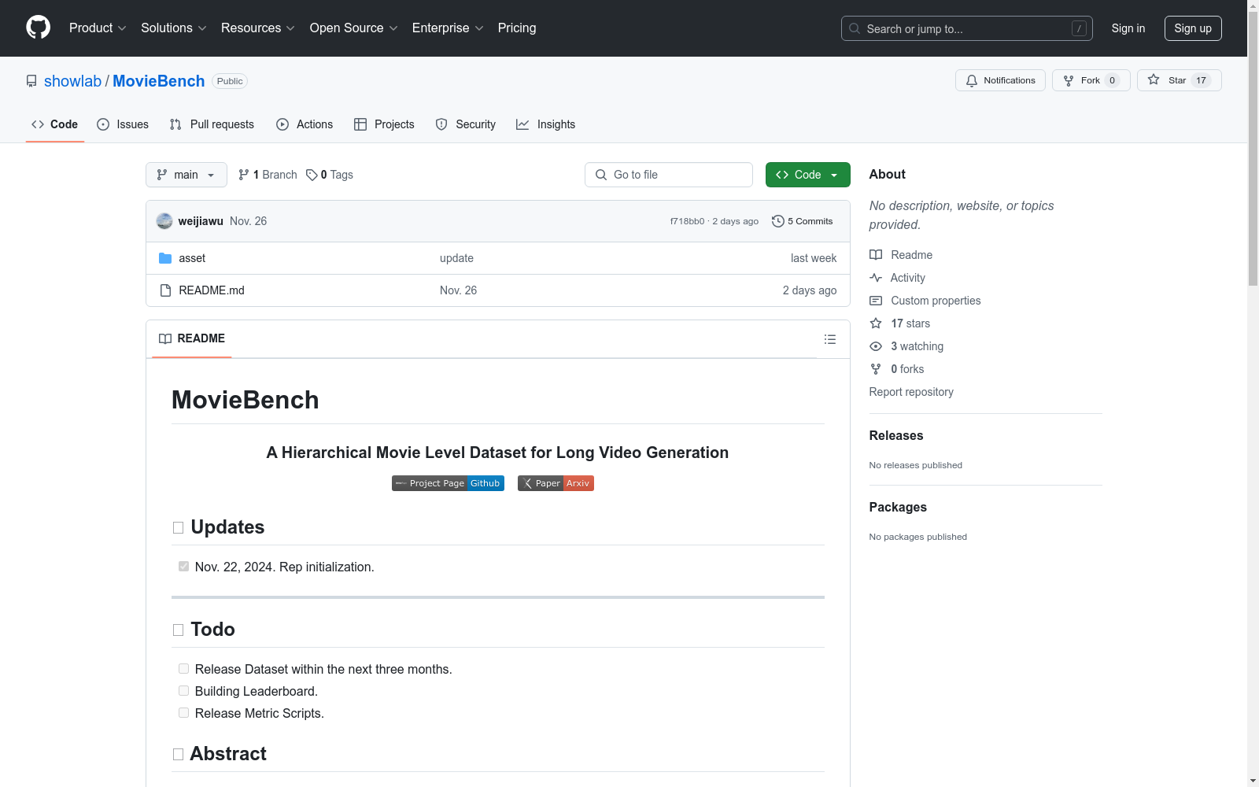Open the Project Page Github badge
This screenshot has width=1259, height=787.
click(448, 483)
